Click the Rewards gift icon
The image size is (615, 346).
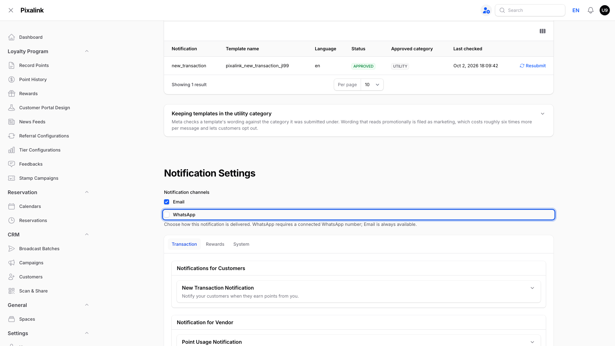[x=12, y=94]
